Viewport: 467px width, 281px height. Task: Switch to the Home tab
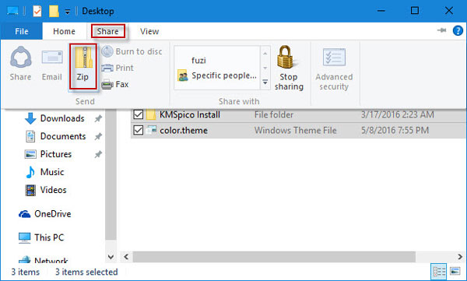[64, 31]
